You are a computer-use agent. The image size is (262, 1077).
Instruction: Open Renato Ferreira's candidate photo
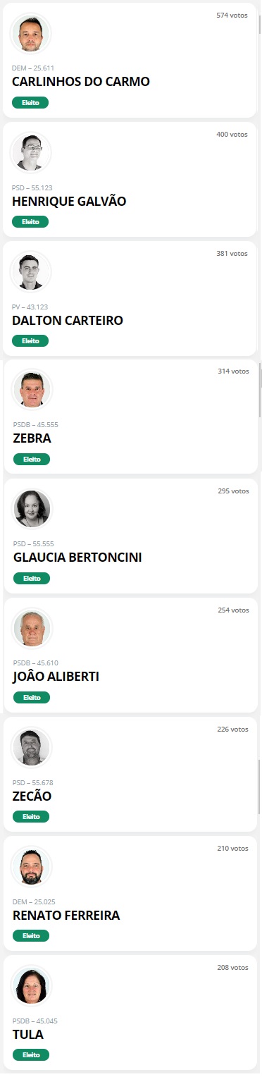tap(31, 866)
